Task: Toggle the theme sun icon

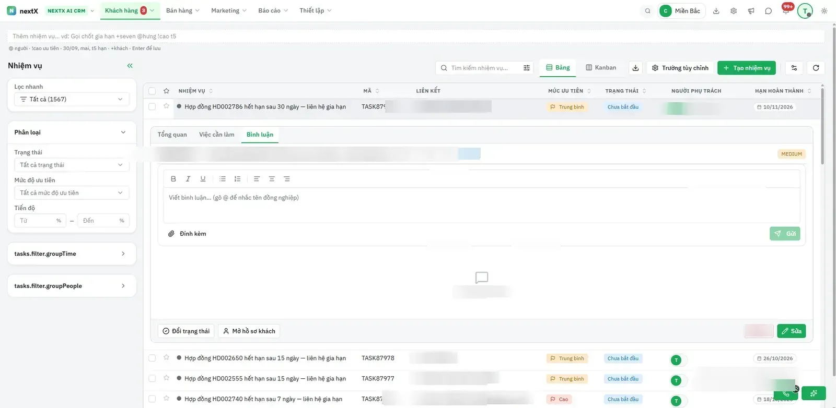Action: (824, 11)
